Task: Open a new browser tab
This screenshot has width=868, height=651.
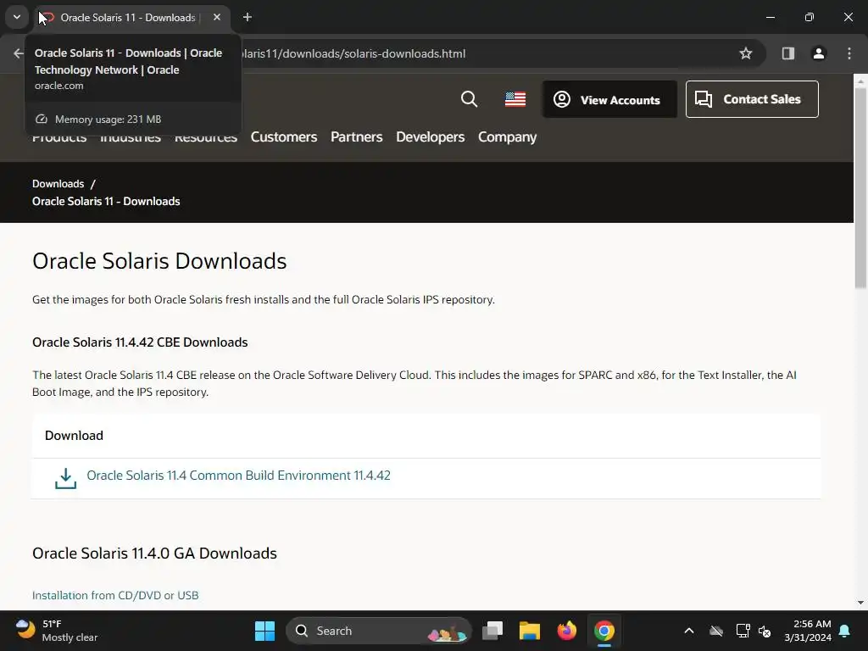Action: (248, 17)
